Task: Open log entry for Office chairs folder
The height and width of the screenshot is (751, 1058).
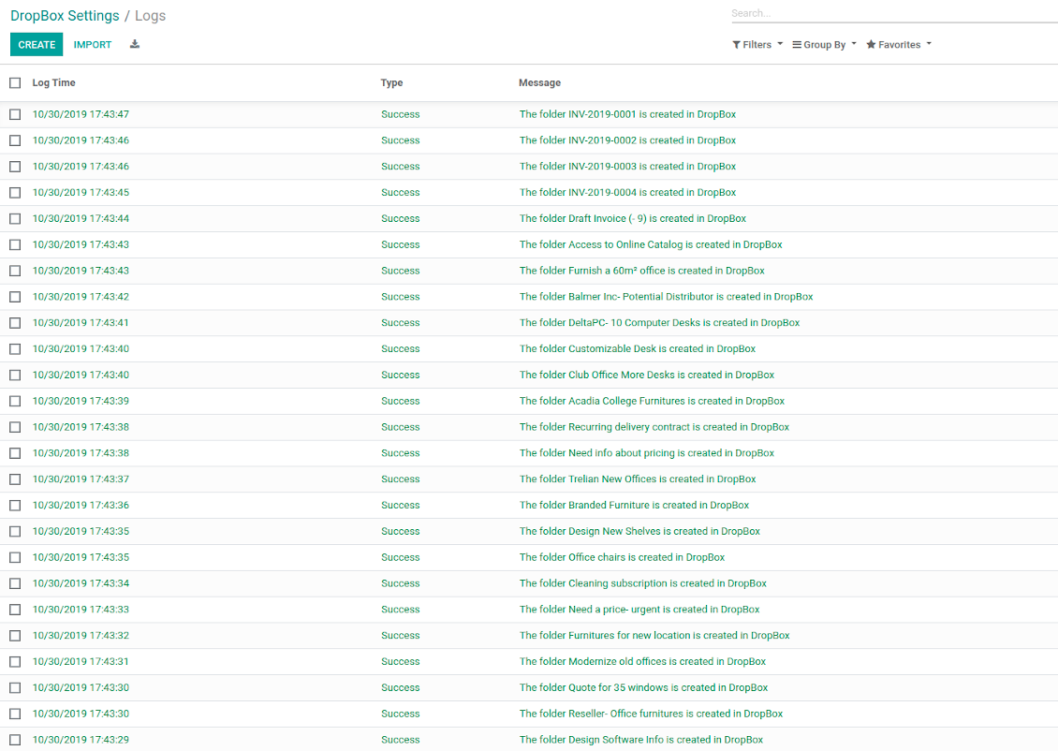Action: point(622,557)
